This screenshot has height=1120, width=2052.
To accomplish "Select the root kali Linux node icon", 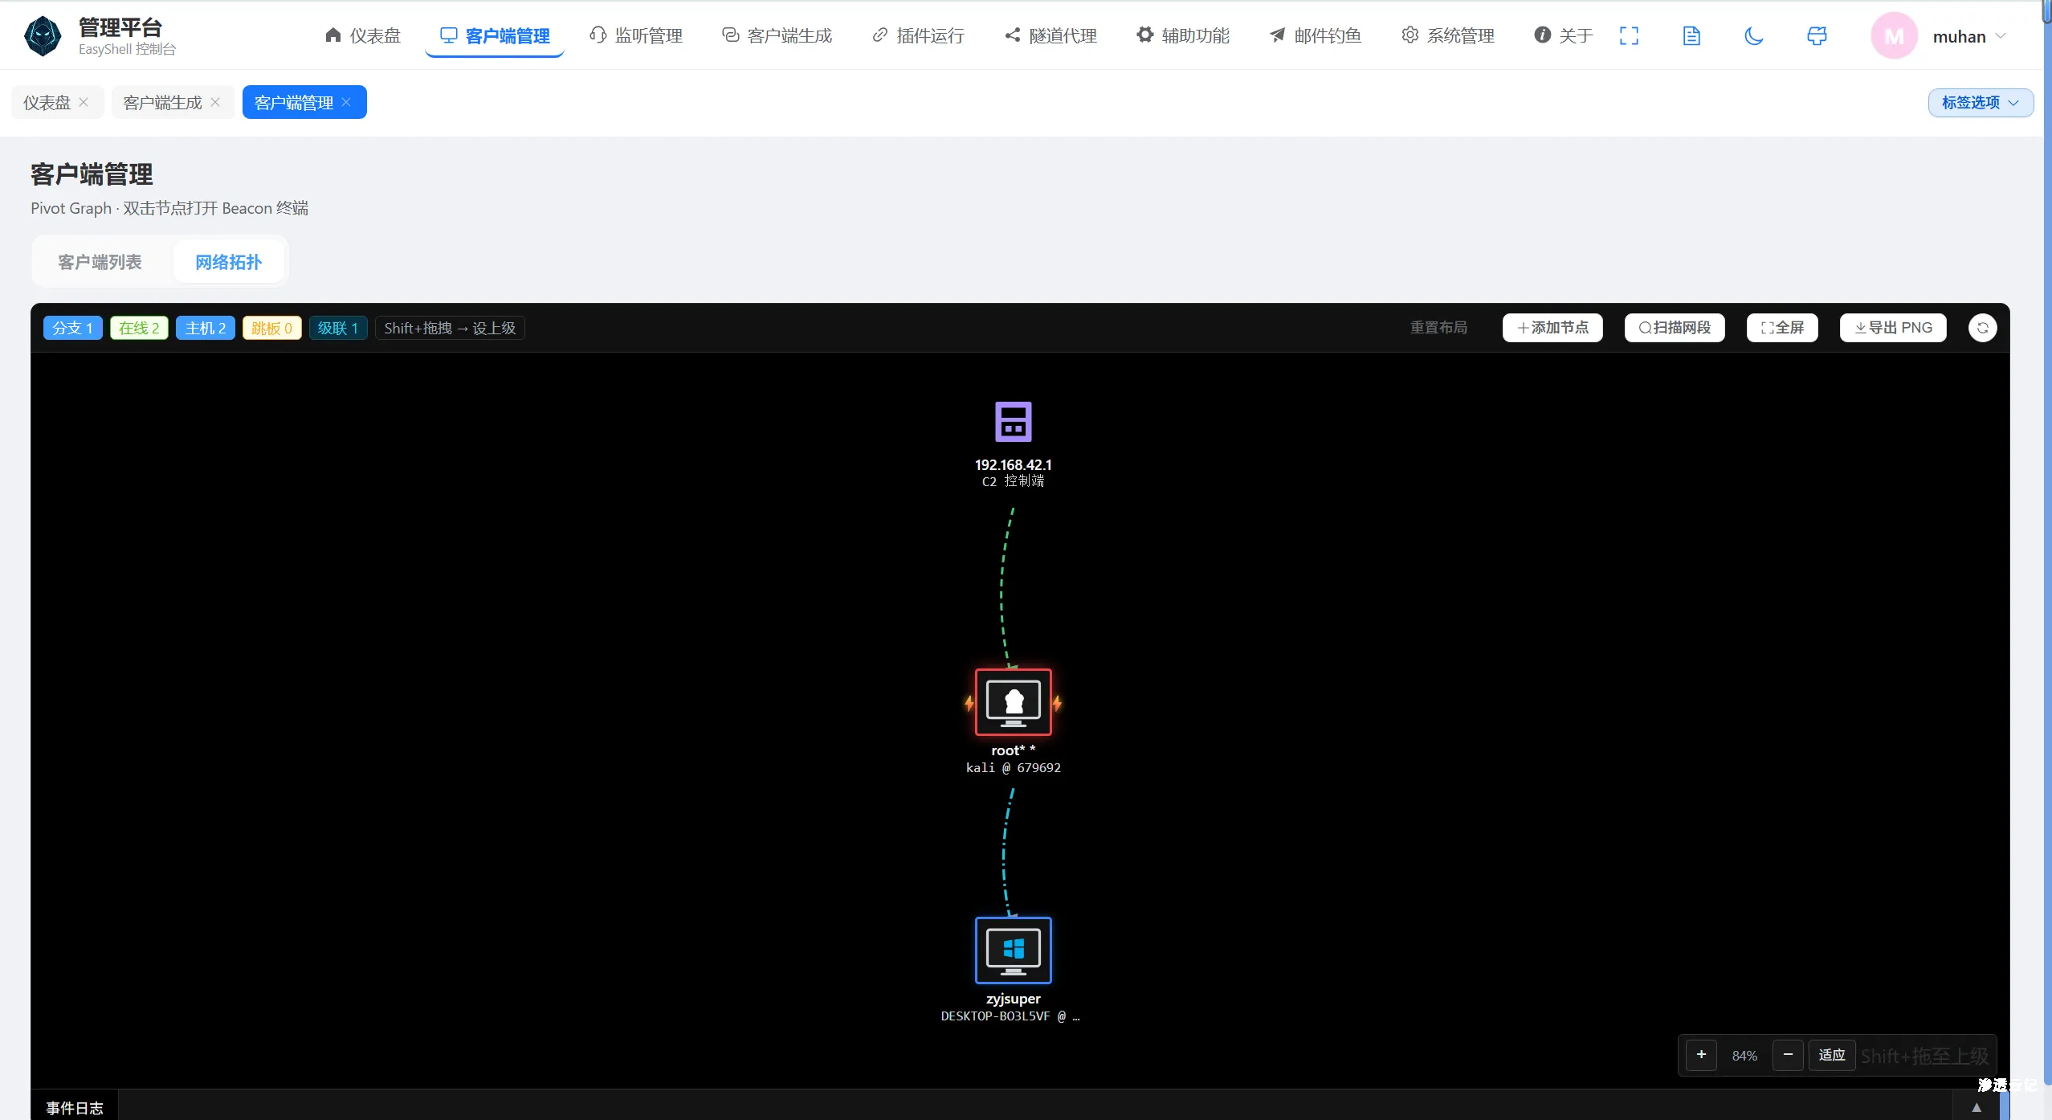I will 1014,702.
